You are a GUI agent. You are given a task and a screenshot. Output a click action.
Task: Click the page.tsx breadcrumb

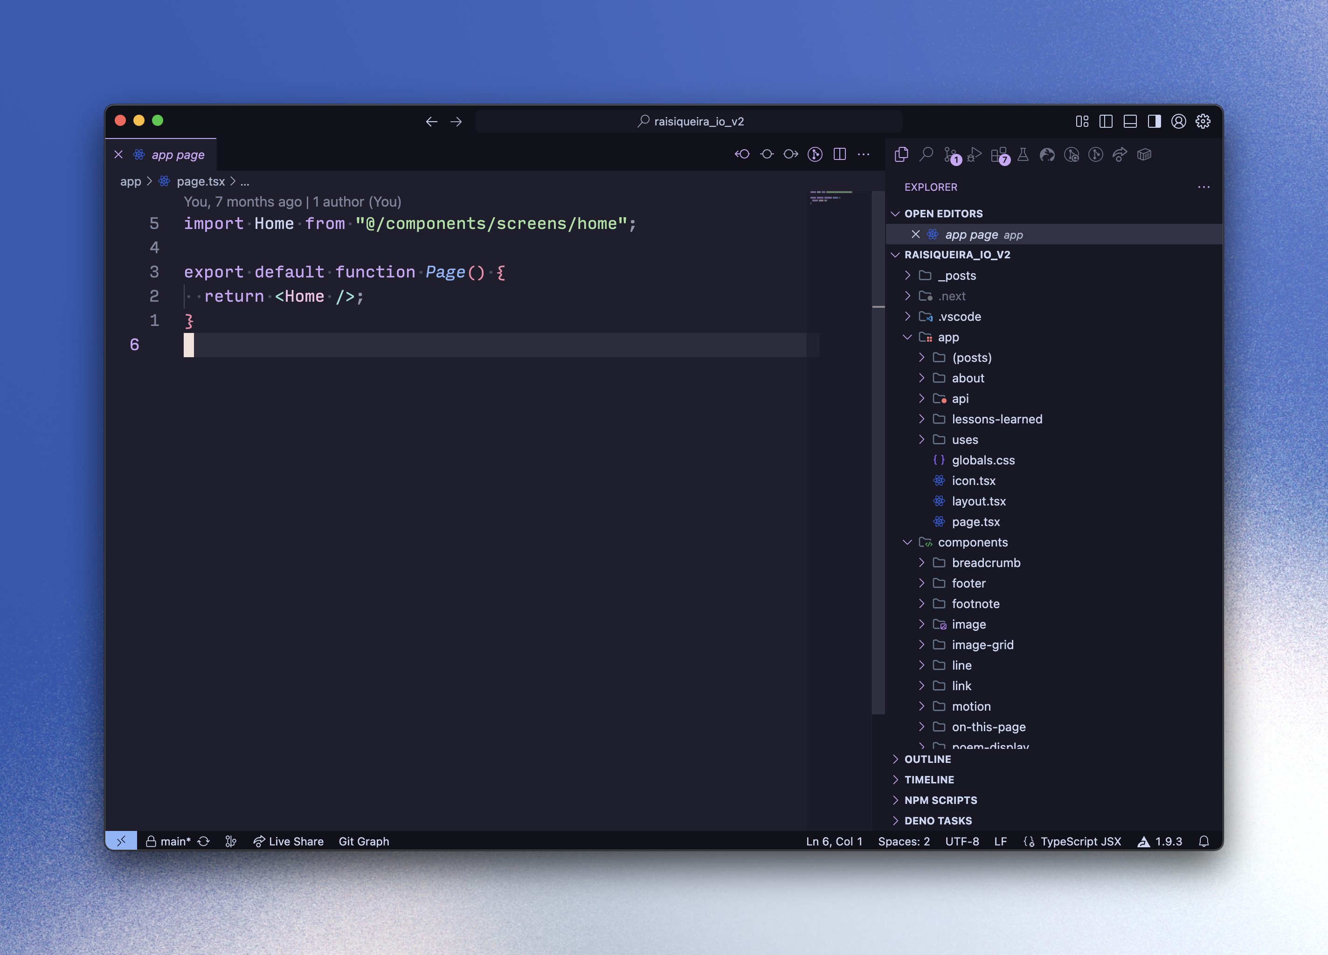pos(200,181)
